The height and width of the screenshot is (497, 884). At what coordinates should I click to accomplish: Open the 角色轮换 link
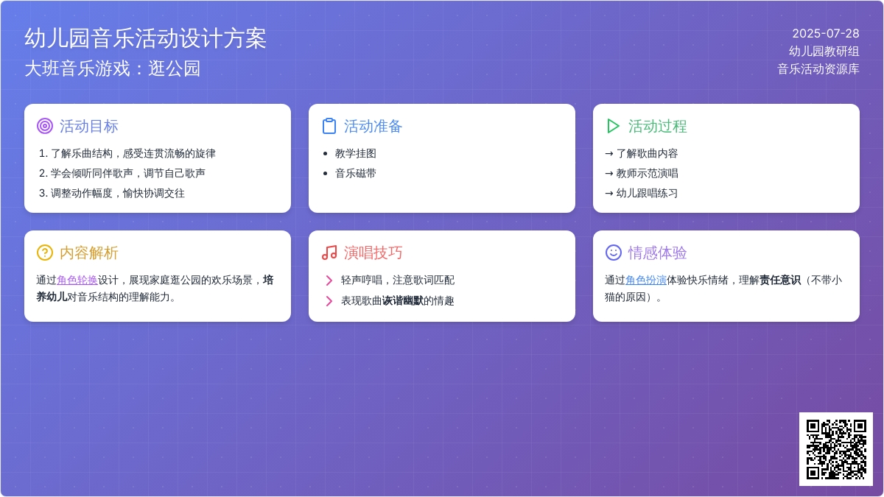(x=77, y=280)
